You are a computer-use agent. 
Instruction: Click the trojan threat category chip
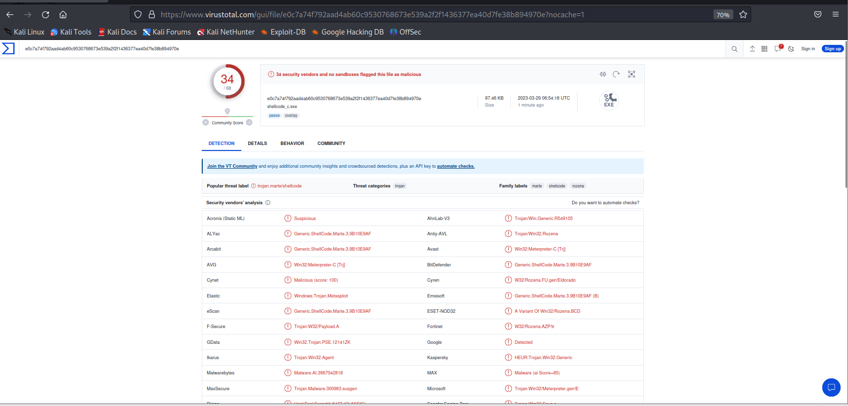click(400, 186)
